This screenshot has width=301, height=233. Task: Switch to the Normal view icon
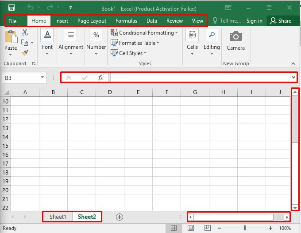[174, 228]
